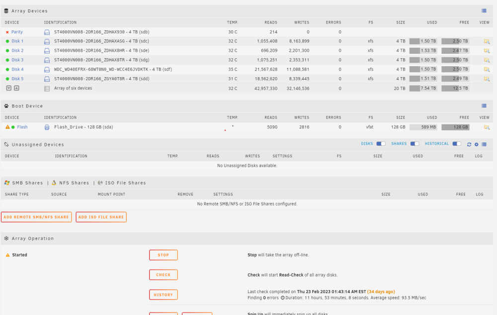Click the Parity drive identification icon
This screenshot has height=315, width=497.
(47, 32)
